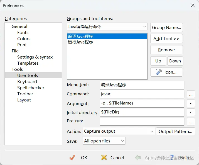Image resolution: width=199 pixels, height=165 pixels.
Task: Select User tools category
Action: point(33,75)
